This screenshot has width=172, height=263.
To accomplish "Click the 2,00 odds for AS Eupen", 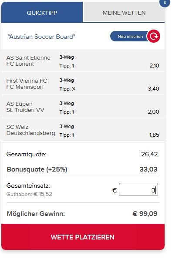I will coord(153,112).
